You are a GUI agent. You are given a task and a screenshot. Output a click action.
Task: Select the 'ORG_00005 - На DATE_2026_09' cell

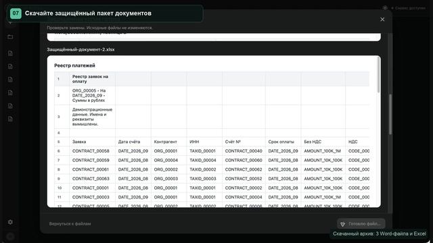(92, 95)
